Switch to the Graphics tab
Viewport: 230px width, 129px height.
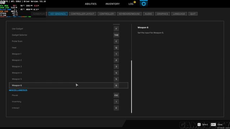(x=162, y=14)
